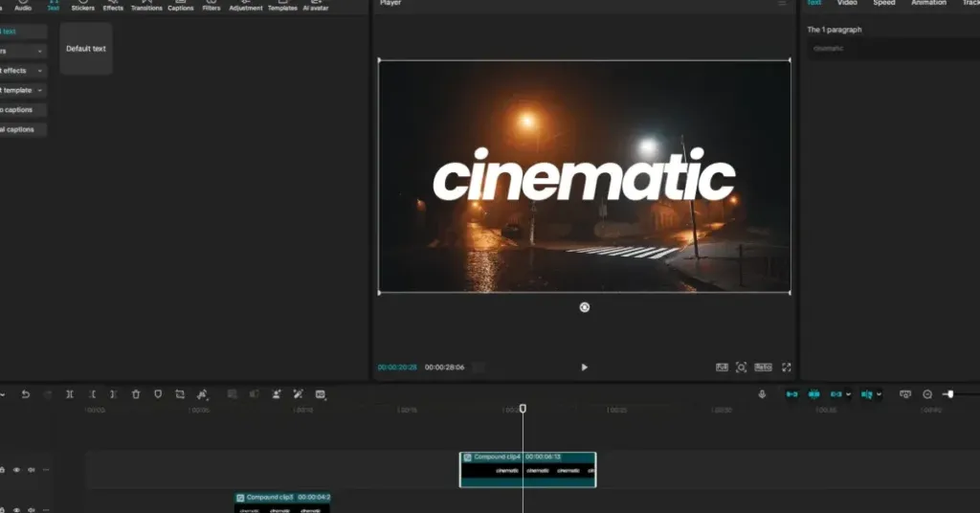Delete the selected clip with the trash icon
This screenshot has width=980, height=513.
coord(136,394)
